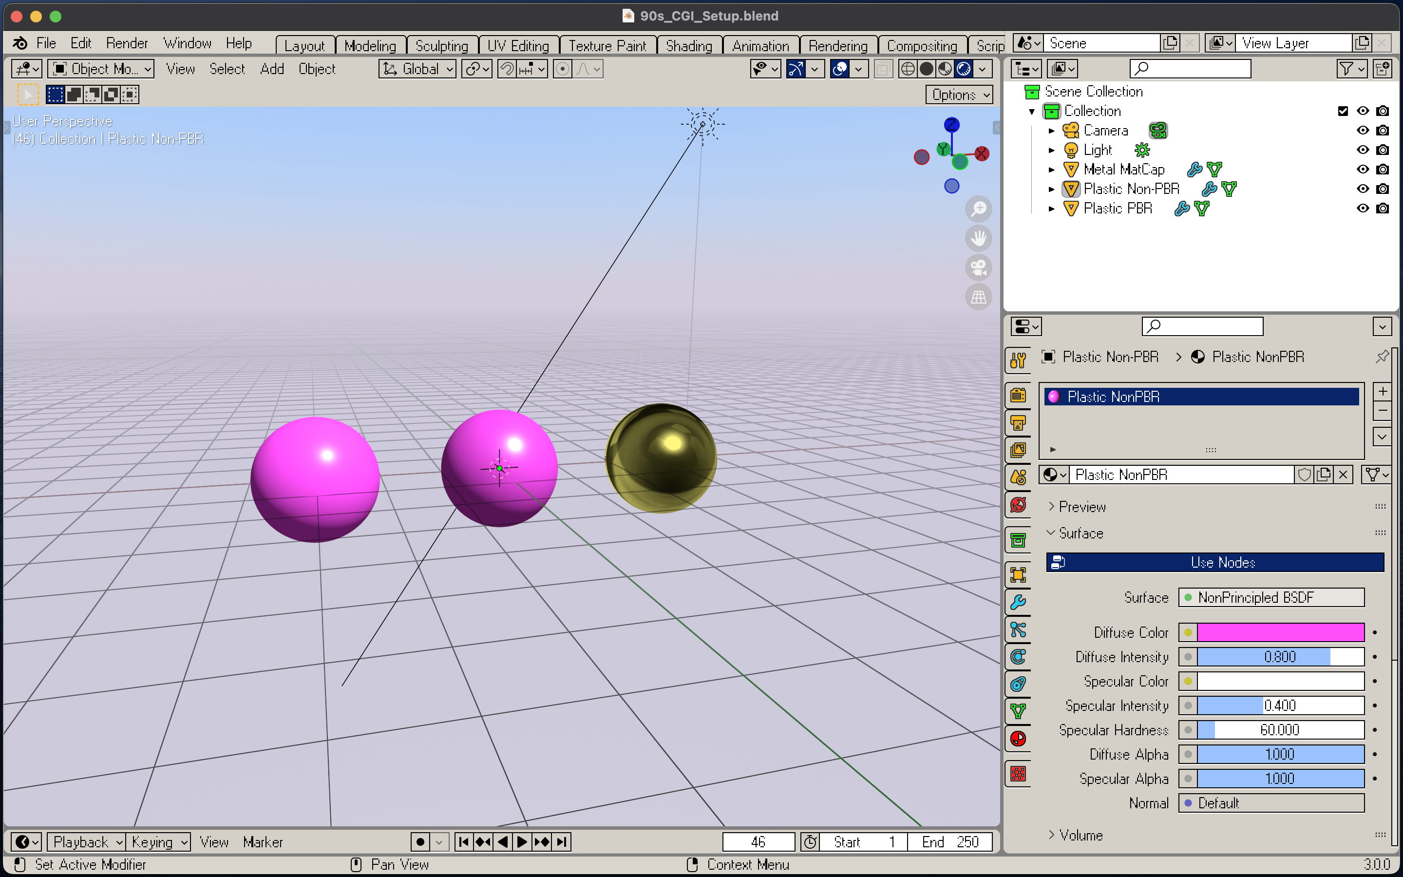Screen dimensions: 1403x877
Task: Hide the Camera in viewport
Action: (x=1363, y=131)
